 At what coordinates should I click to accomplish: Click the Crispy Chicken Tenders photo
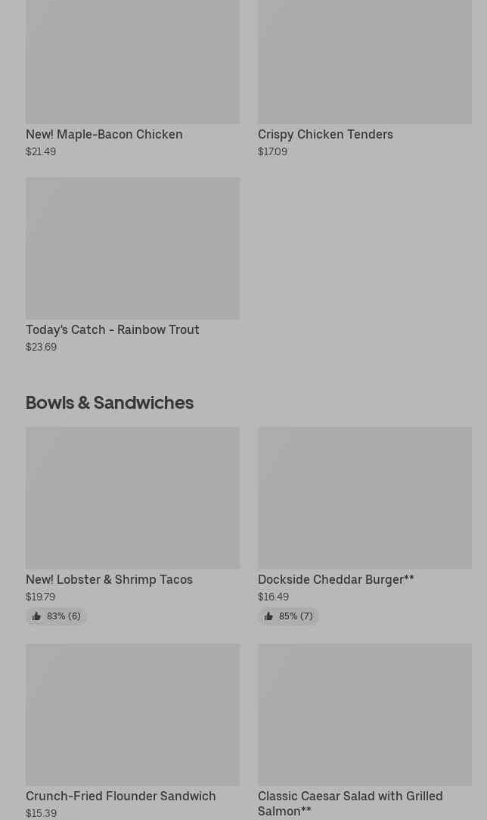coord(364,61)
